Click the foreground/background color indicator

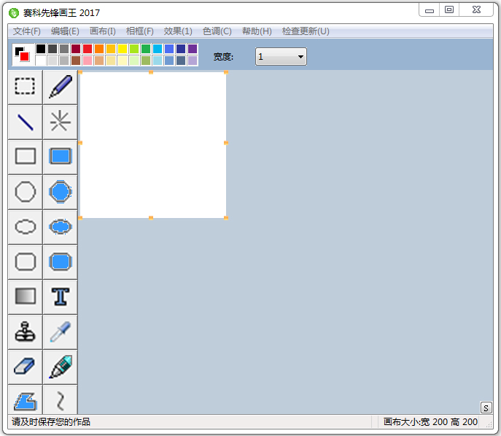point(23,54)
